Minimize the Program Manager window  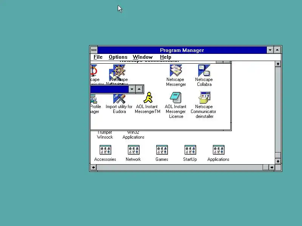click(270, 50)
